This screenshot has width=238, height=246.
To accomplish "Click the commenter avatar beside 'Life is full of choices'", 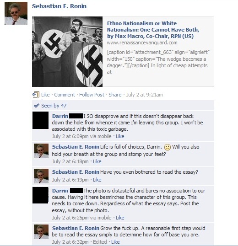I will pos(41,151).
